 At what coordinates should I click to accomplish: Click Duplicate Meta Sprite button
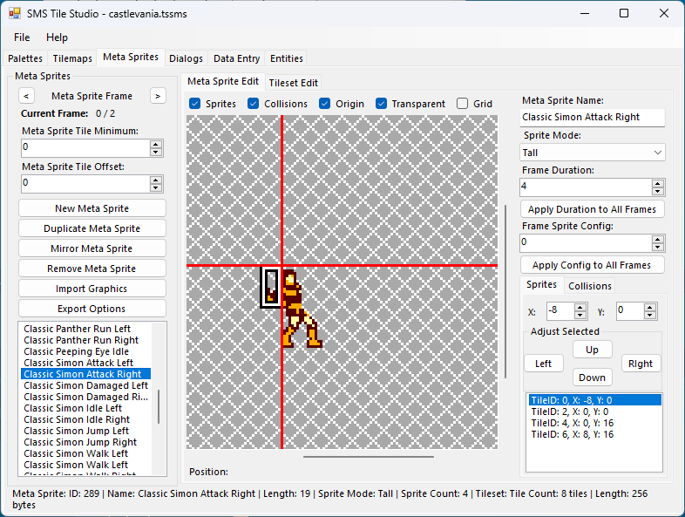[x=92, y=228]
